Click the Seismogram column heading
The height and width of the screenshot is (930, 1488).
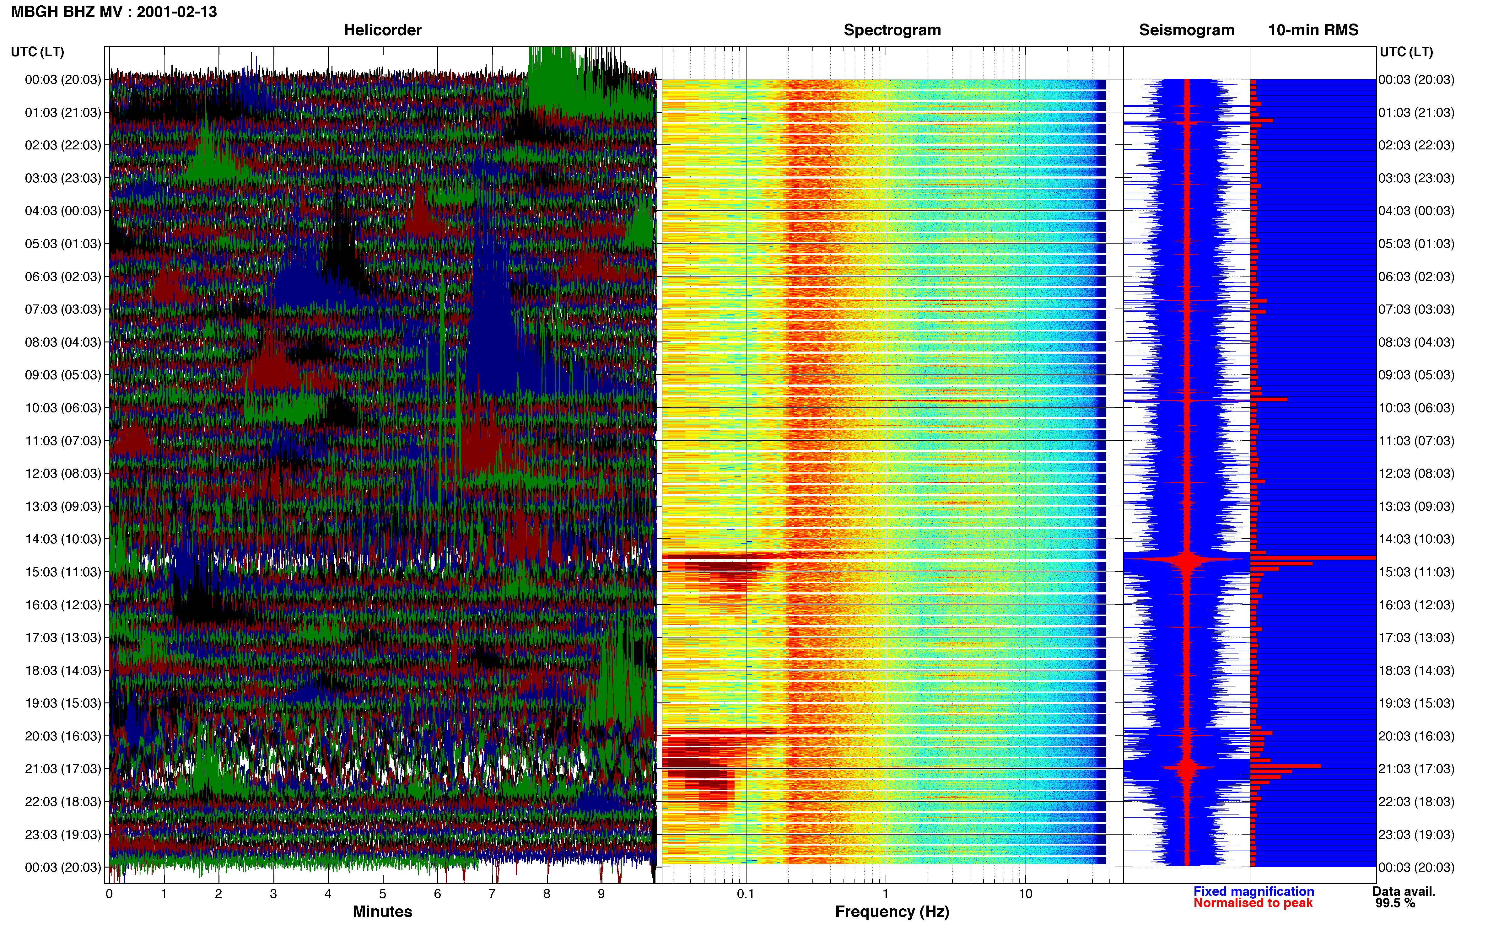1186,30
